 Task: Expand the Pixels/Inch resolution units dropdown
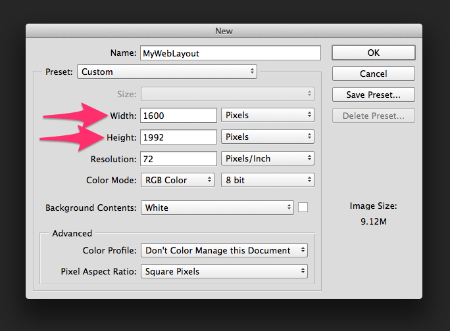point(267,158)
